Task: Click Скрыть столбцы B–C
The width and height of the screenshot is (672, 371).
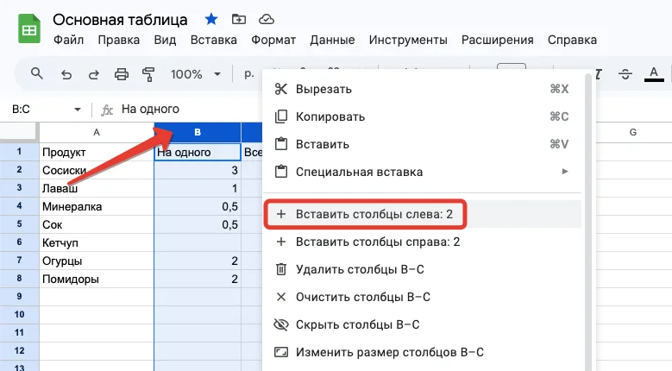Action: (x=357, y=325)
